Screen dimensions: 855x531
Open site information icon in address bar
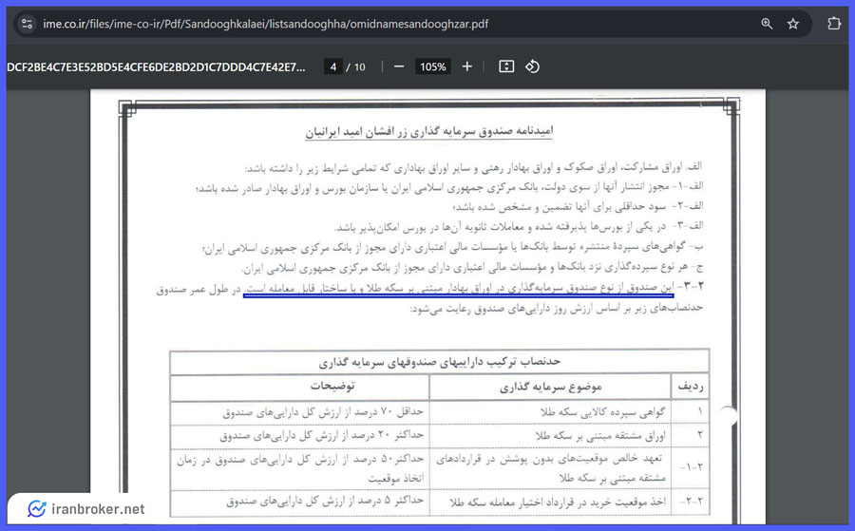pyautogui.click(x=27, y=24)
